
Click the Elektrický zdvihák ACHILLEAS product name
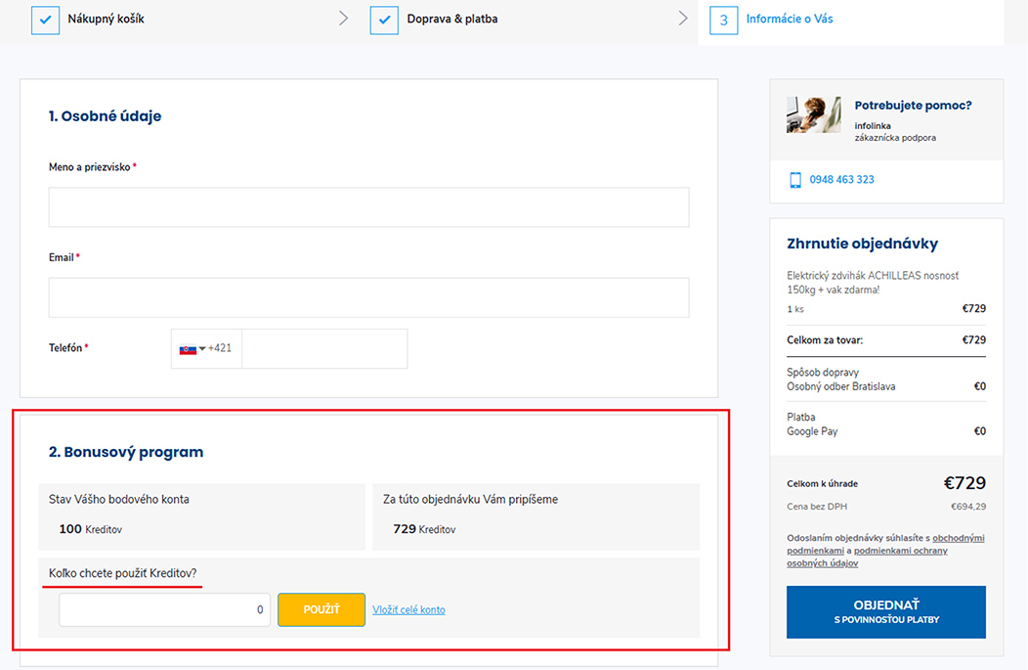873,282
